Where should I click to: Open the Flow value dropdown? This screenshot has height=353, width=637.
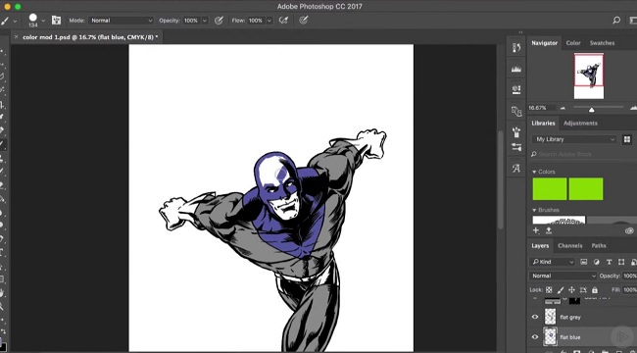(269, 21)
